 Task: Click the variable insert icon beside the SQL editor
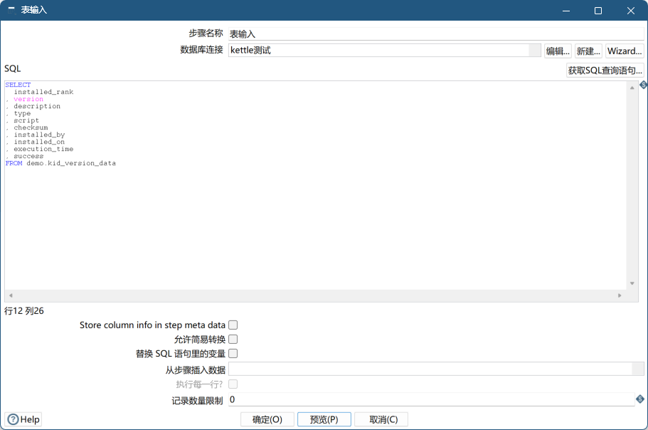point(642,84)
